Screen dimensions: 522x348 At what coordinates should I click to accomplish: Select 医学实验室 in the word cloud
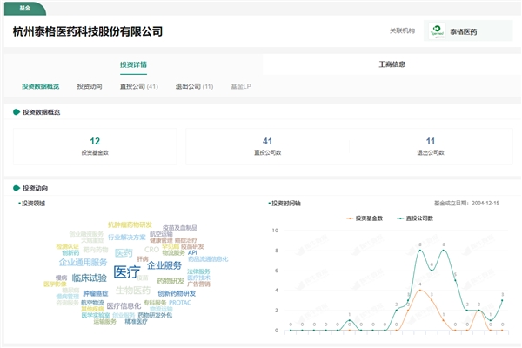click(96, 315)
